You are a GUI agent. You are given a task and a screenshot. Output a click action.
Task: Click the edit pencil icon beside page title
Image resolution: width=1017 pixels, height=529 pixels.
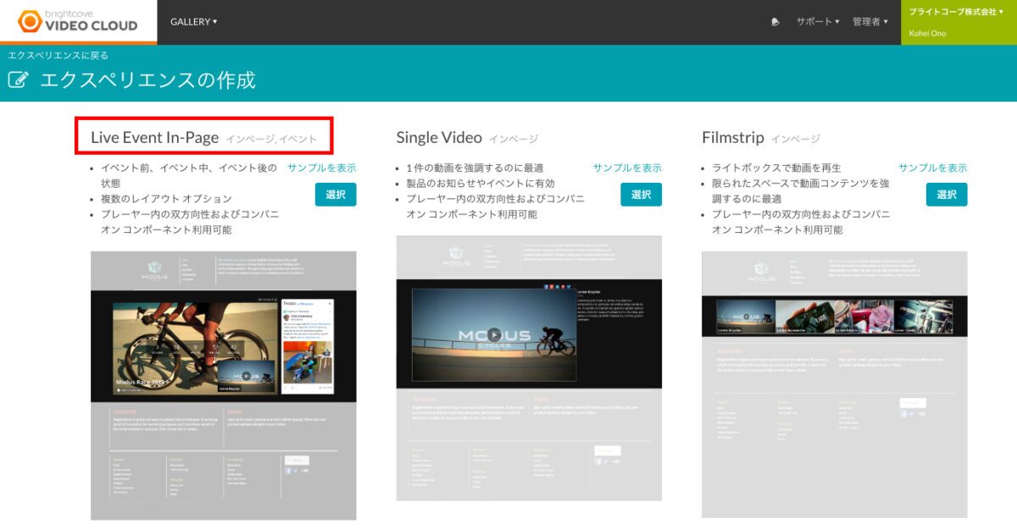coord(18,80)
